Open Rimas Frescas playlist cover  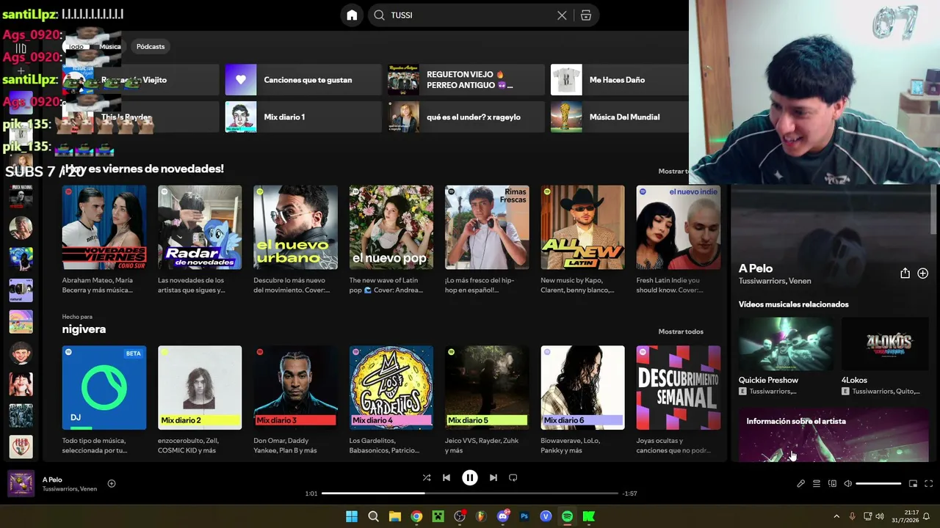[x=487, y=227]
